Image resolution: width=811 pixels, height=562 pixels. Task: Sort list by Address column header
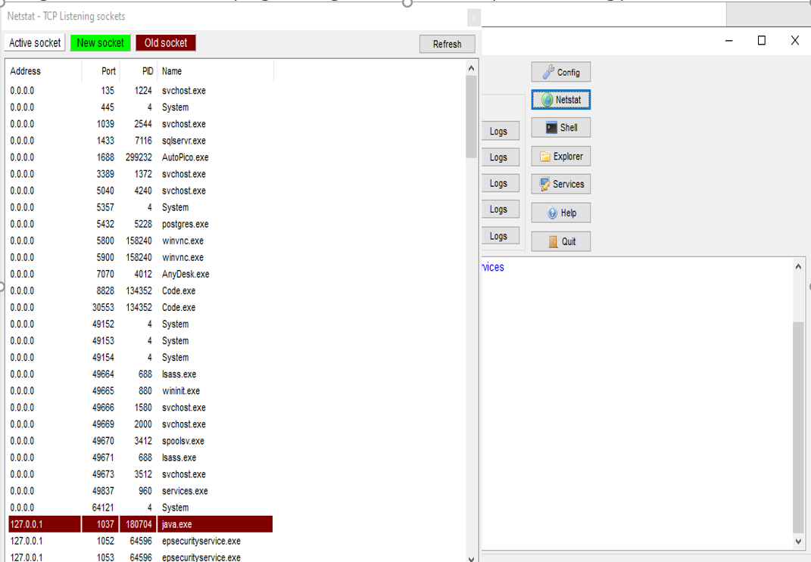tap(44, 71)
